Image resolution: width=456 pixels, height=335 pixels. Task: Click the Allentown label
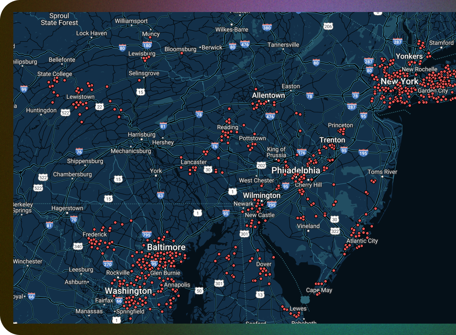point(269,95)
